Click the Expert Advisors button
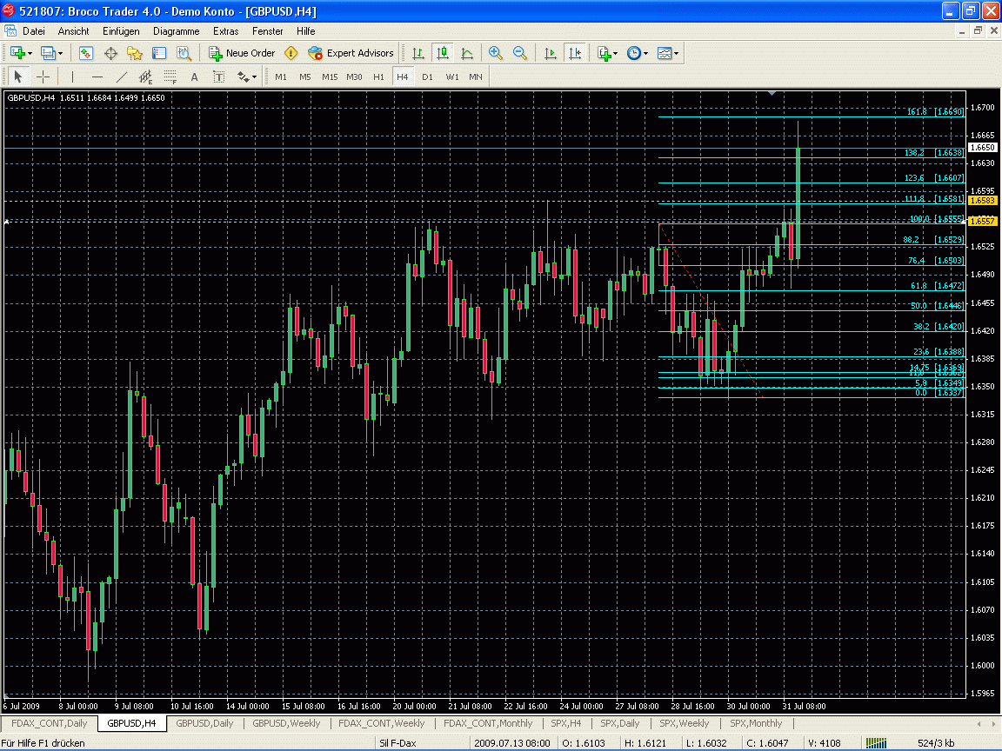The height and width of the screenshot is (751, 1002). click(351, 54)
